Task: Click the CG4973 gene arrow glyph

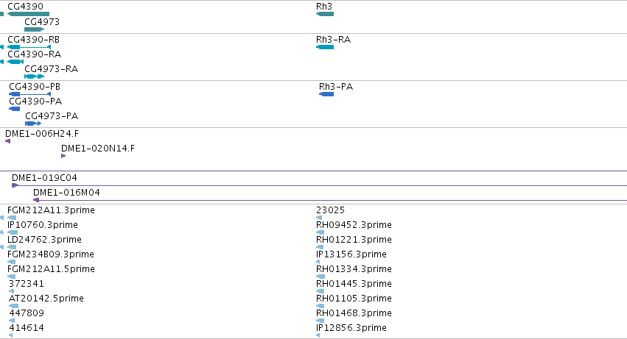Action: [35, 29]
